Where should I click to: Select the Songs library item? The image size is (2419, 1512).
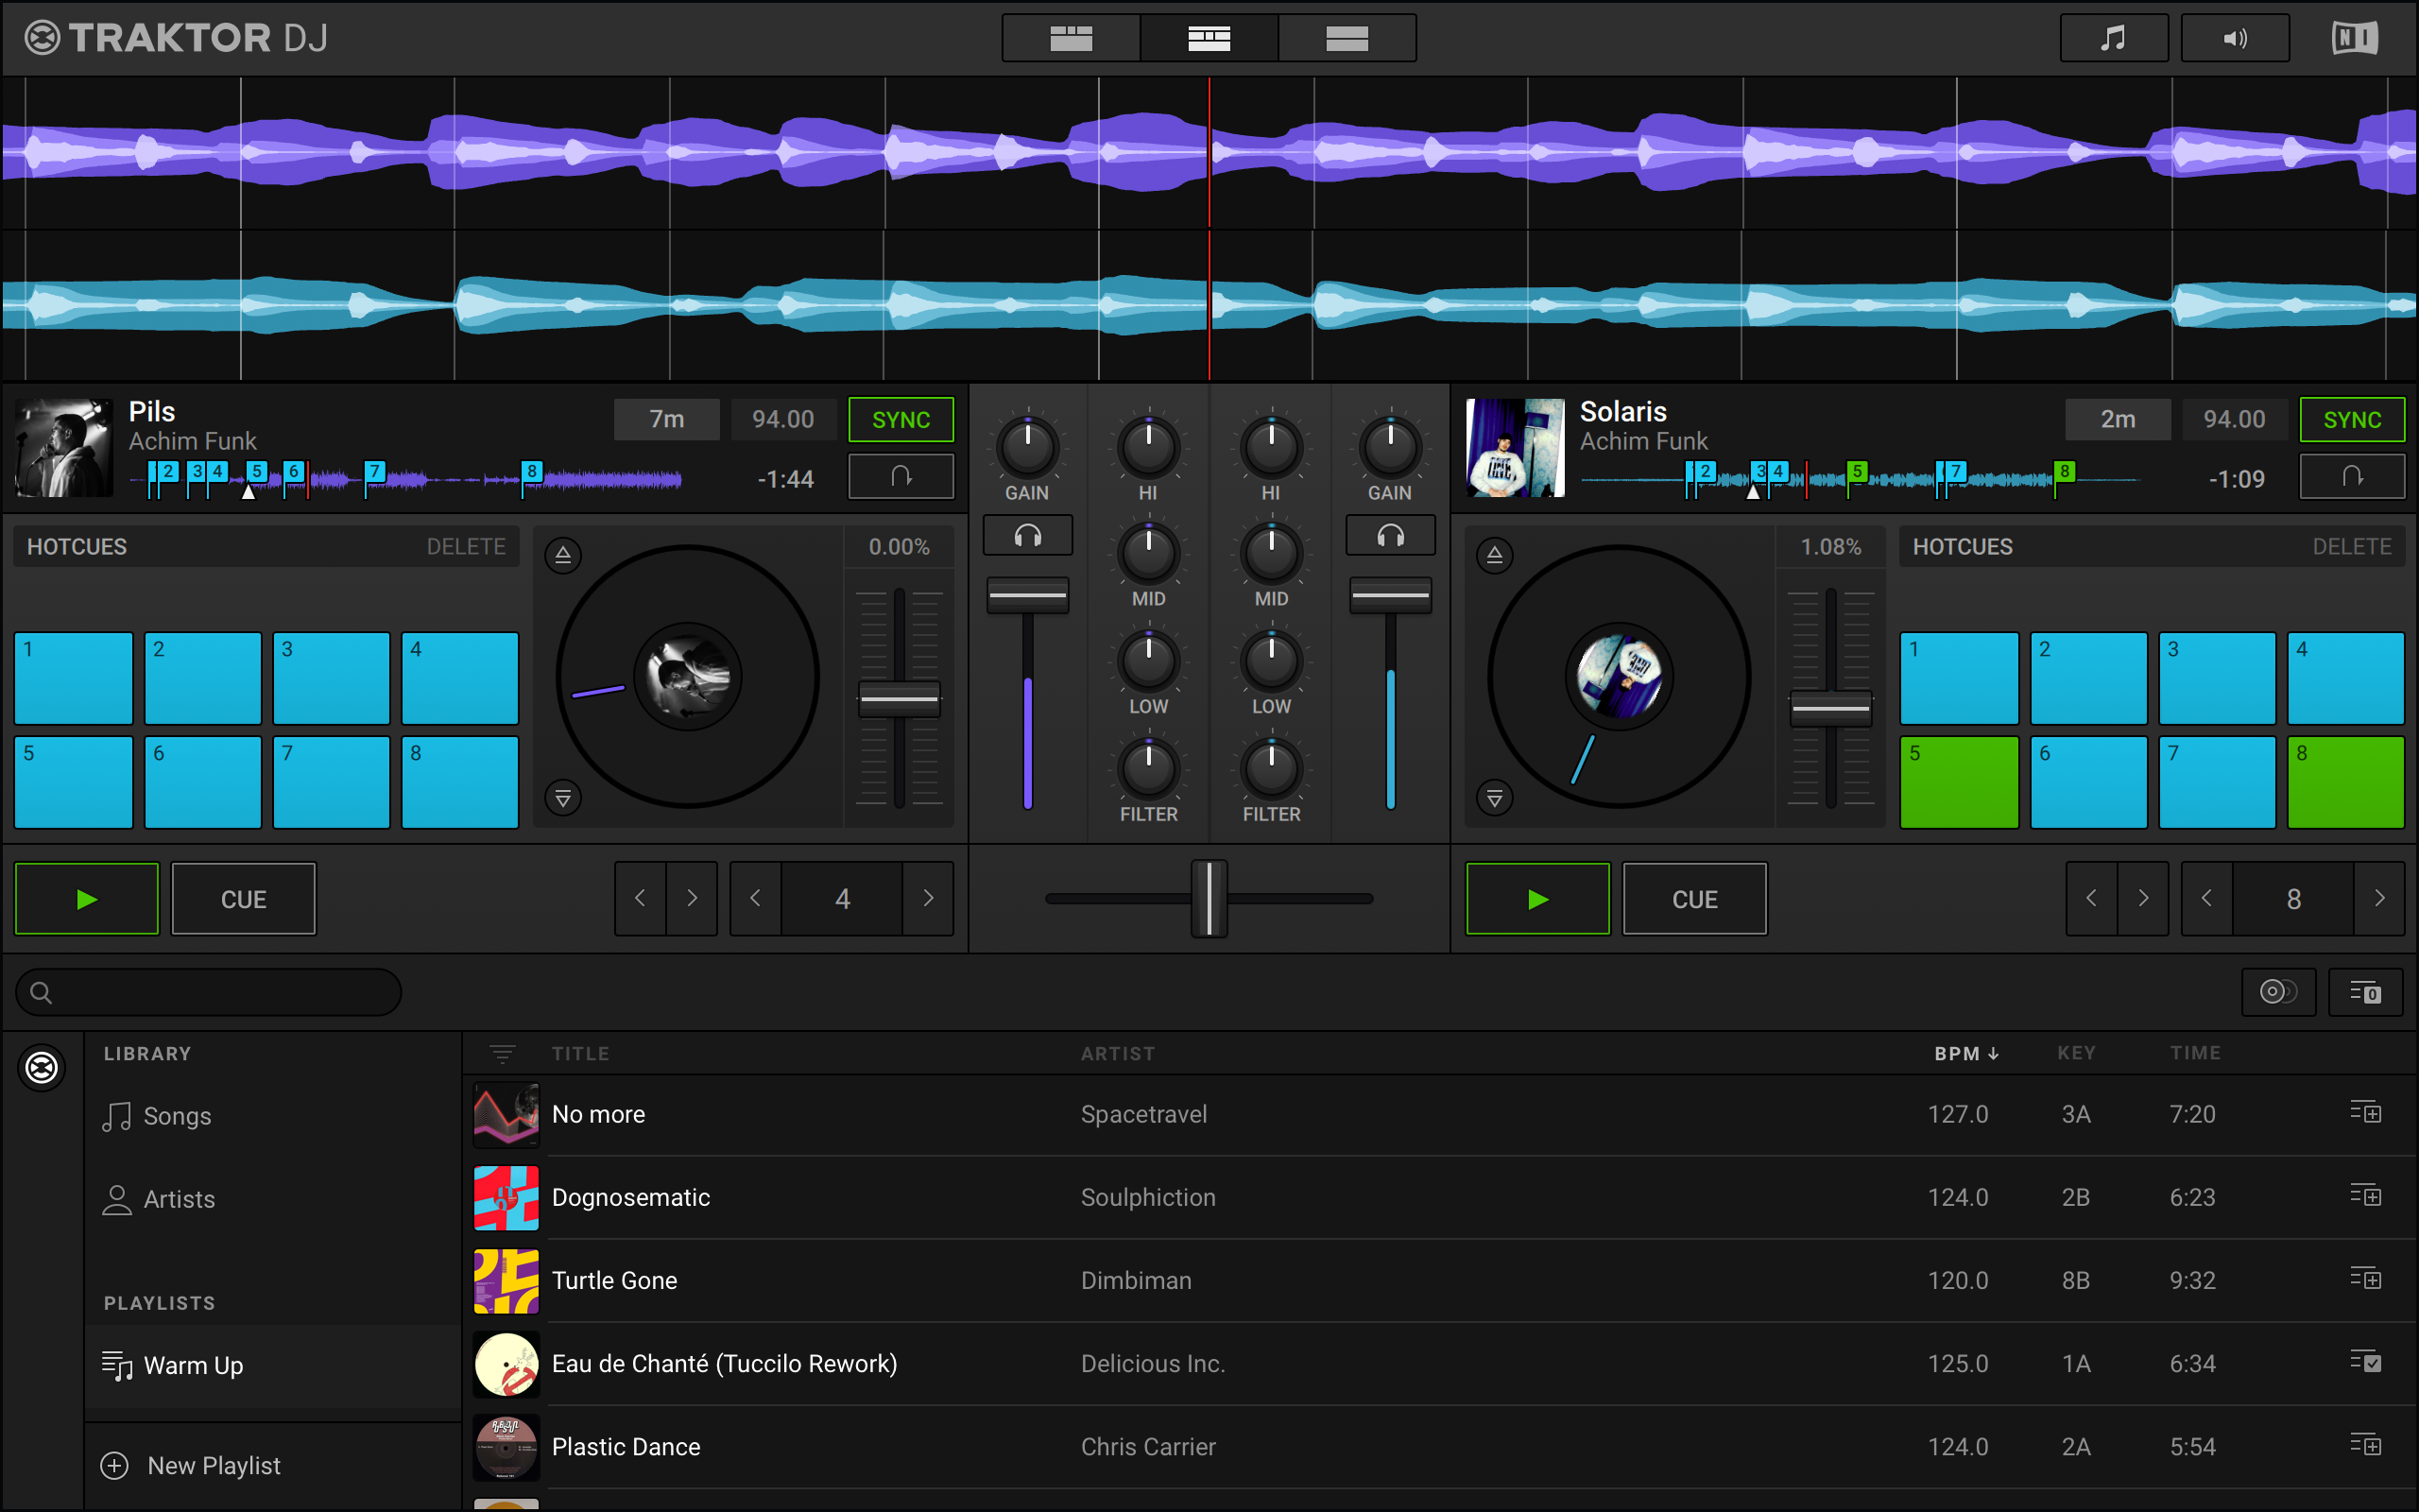[178, 1113]
